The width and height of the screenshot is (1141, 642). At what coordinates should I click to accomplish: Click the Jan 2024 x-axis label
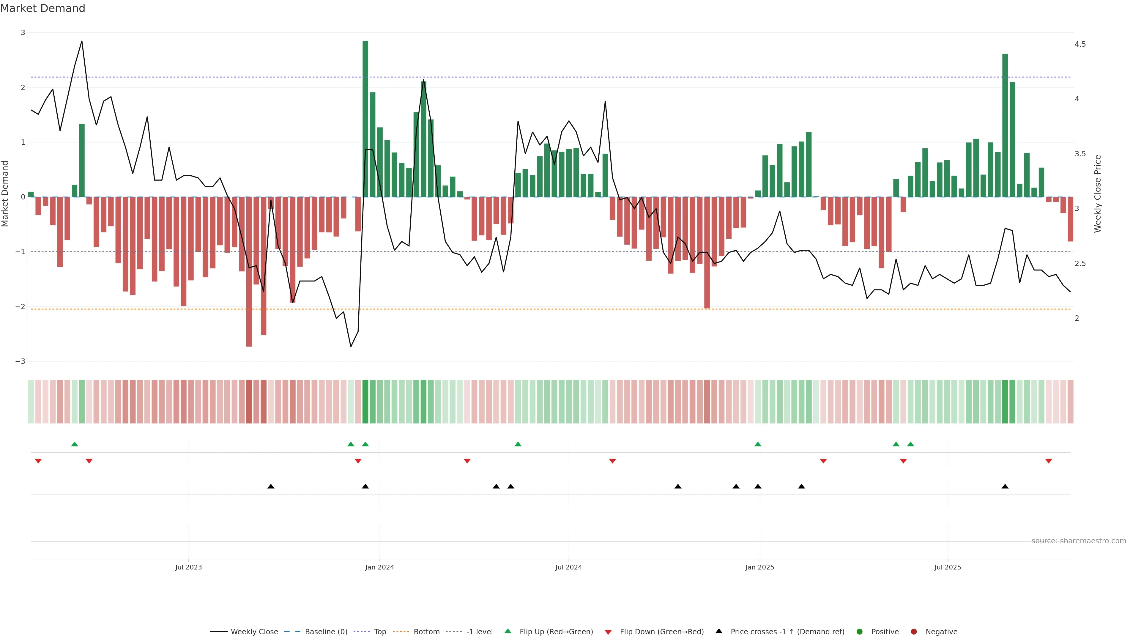(x=380, y=567)
